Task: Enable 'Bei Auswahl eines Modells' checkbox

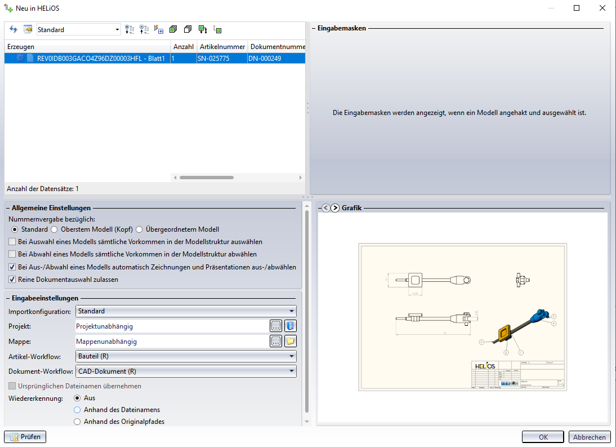Action: point(13,242)
